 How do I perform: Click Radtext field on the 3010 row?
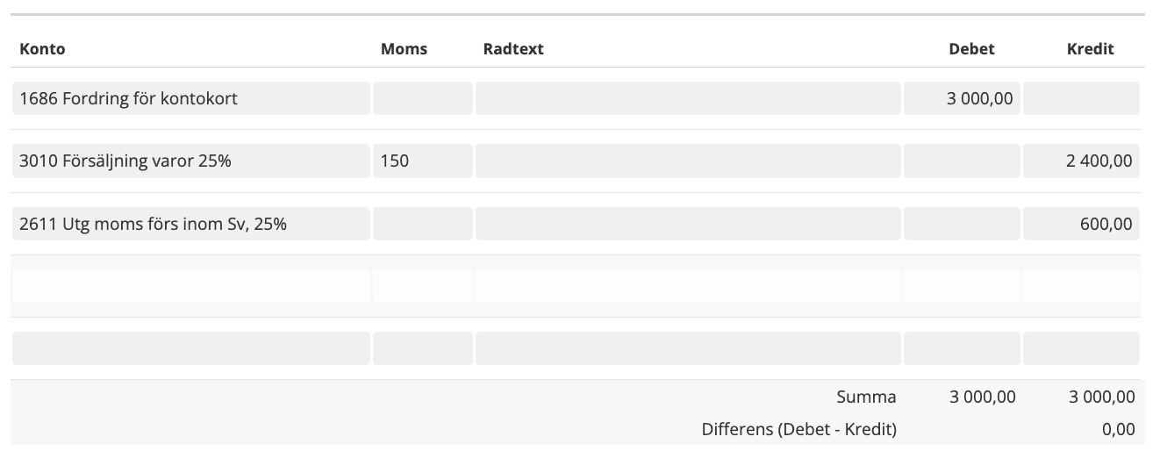688,161
